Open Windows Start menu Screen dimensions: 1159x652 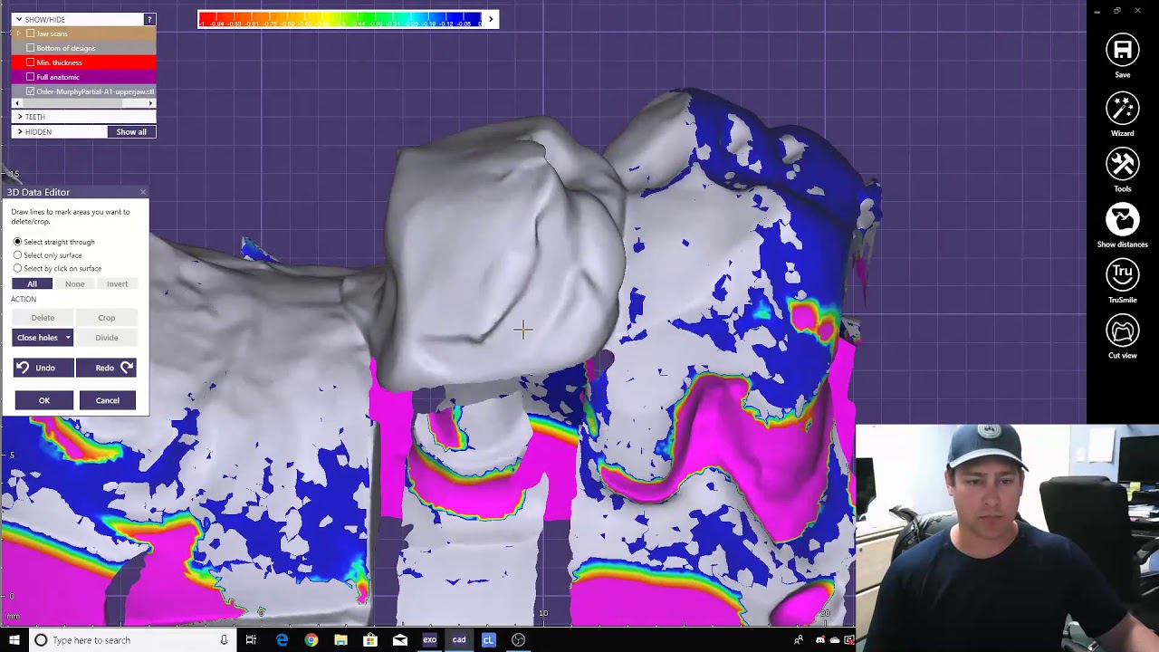coord(14,640)
